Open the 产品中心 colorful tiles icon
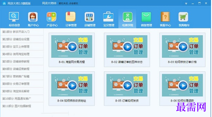 tap(52, 17)
